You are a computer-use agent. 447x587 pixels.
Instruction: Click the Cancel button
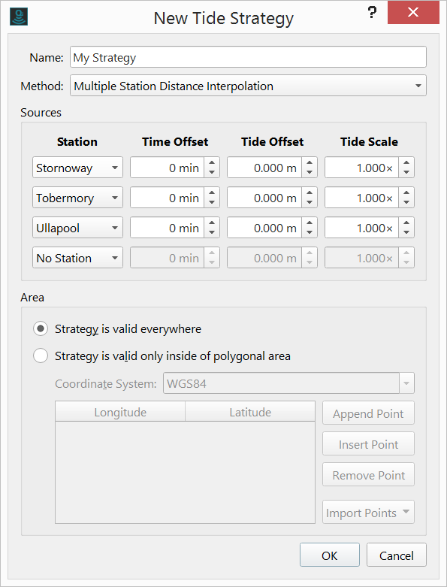[x=397, y=555]
